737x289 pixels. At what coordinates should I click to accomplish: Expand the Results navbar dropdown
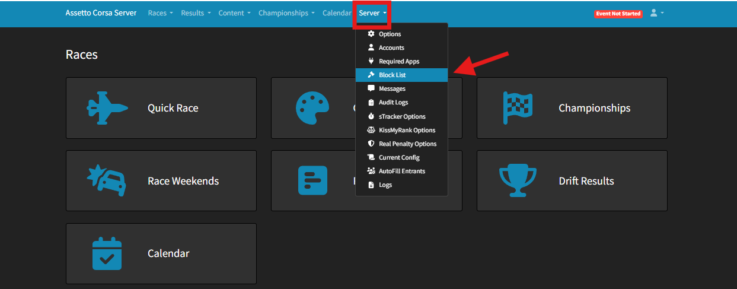[x=196, y=13]
